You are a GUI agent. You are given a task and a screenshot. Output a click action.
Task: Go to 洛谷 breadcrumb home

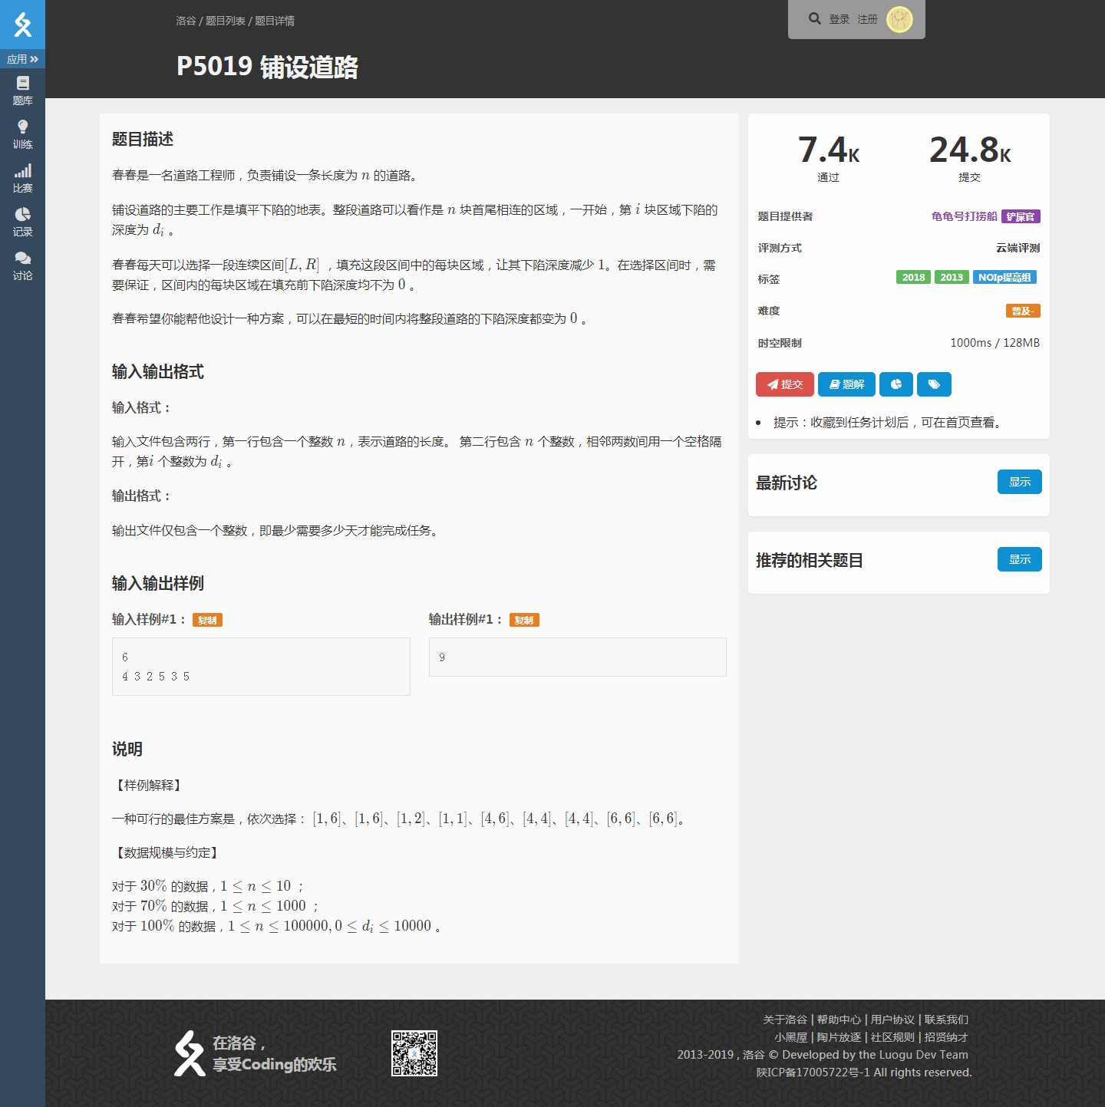coord(186,21)
